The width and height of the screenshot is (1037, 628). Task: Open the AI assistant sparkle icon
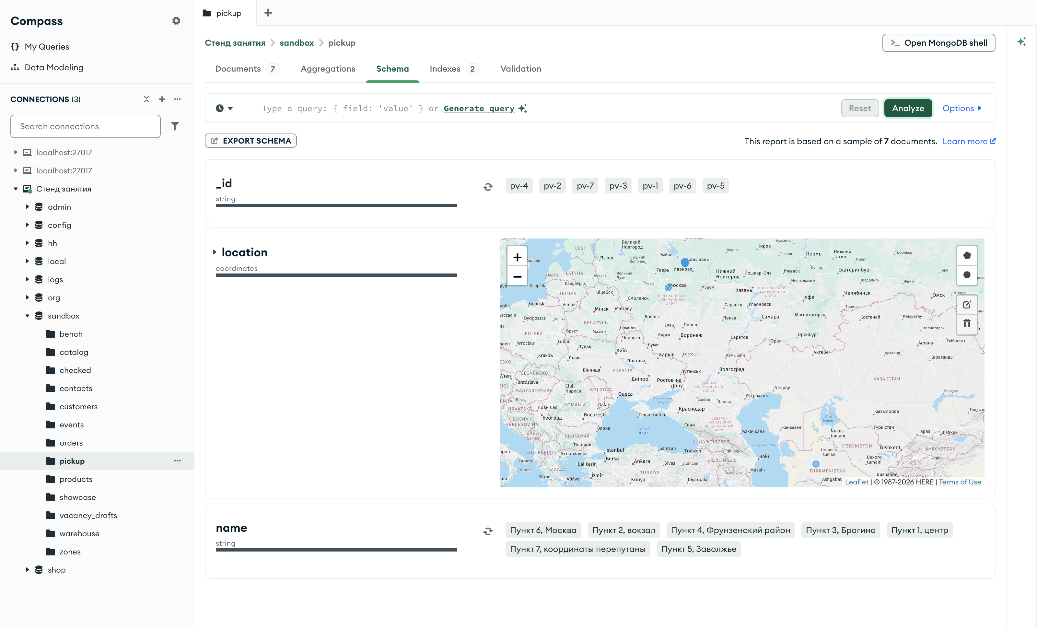1021,42
